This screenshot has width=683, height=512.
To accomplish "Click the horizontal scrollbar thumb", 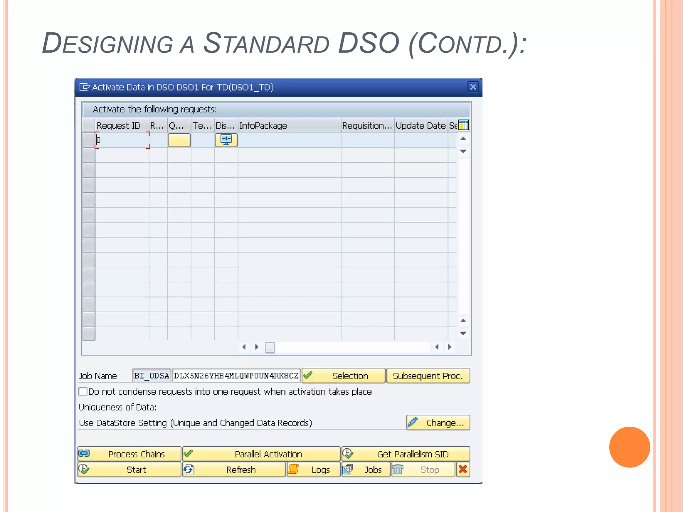I will (270, 347).
